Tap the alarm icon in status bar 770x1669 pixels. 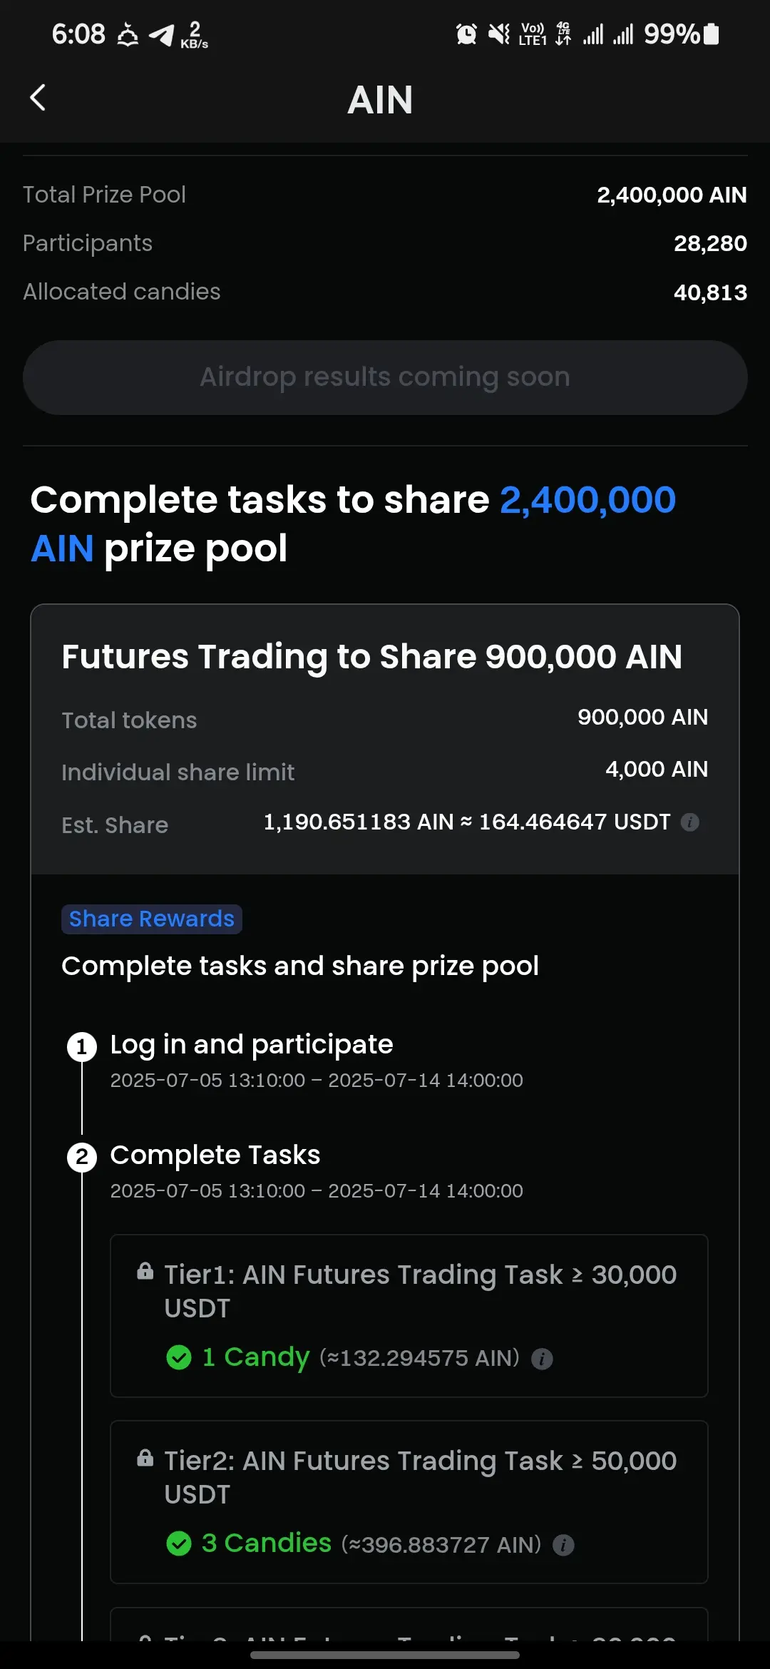(466, 34)
